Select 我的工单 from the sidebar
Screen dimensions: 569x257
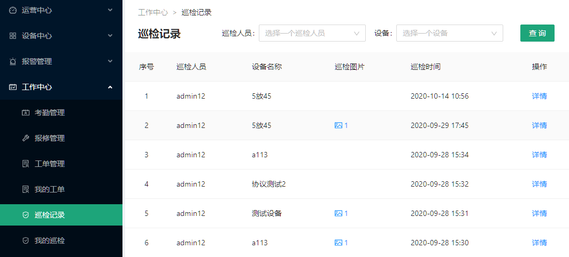pyautogui.click(x=49, y=189)
